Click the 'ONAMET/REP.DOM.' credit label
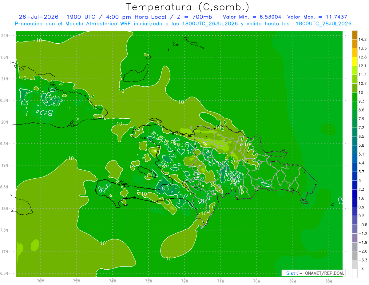The height and width of the screenshot is (285, 369). coord(324,273)
